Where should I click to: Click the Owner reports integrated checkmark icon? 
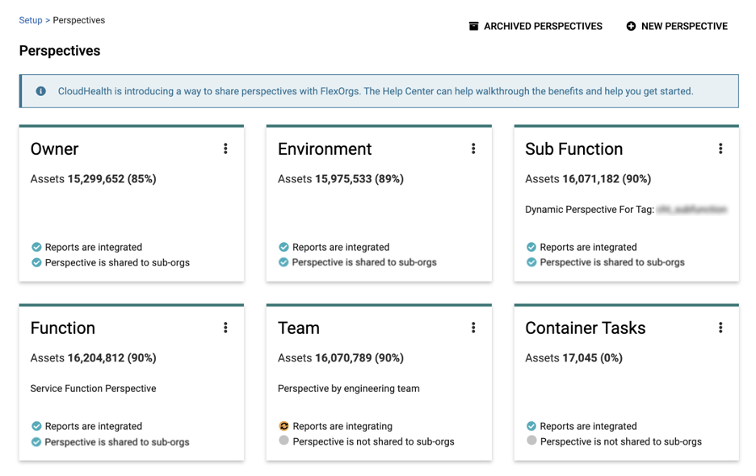coord(36,247)
